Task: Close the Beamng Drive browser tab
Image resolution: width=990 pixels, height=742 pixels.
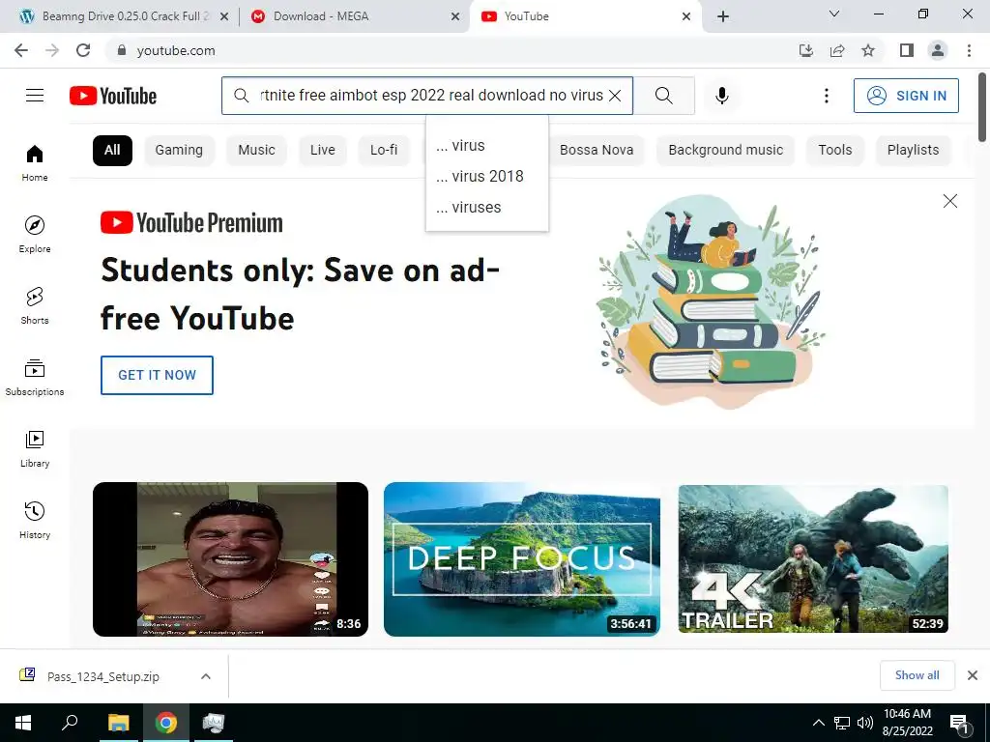Action: 224,17
